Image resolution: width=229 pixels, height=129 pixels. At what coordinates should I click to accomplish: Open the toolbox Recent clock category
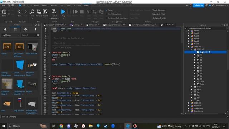tap(25, 29)
